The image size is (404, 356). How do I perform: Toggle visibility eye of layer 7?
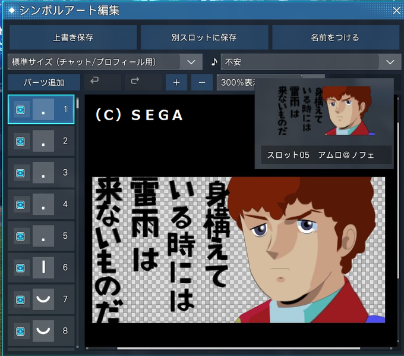(20, 299)
